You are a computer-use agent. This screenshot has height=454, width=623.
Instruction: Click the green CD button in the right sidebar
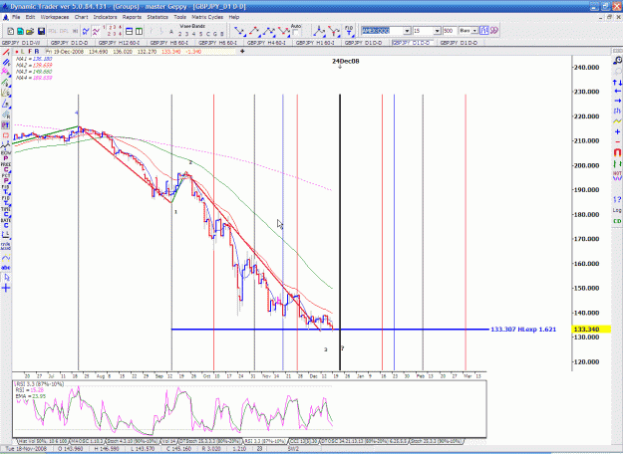(617, 221)
